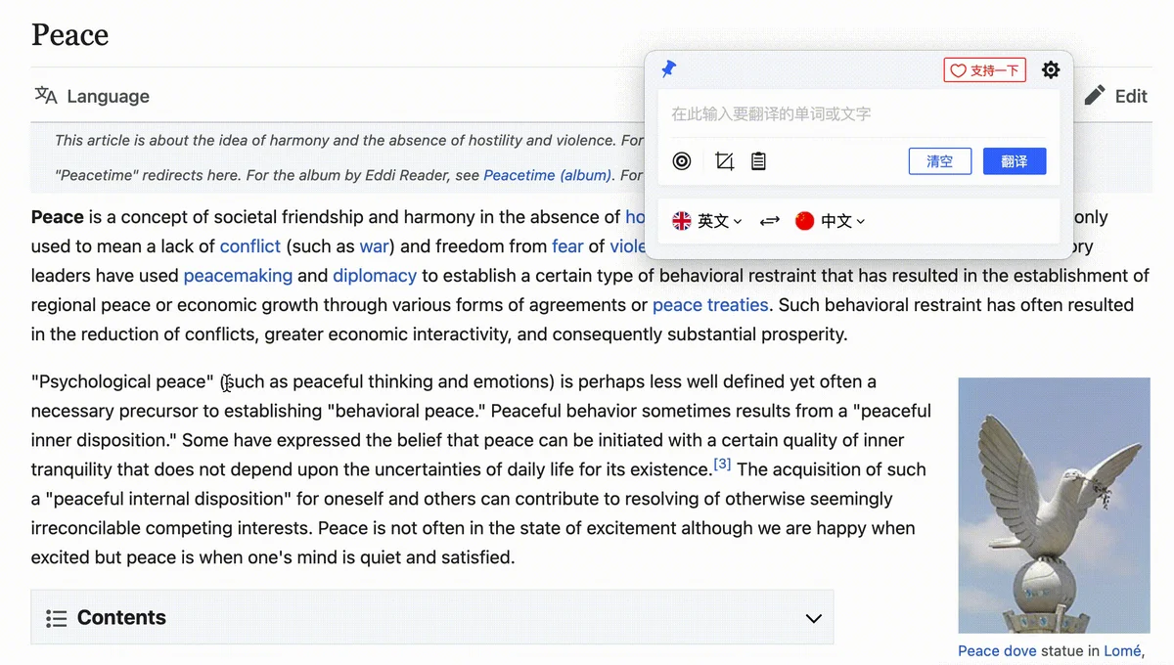Viewport: 1174px width, 665px height.
Task: Click the UK flag icon
Action: coord(682,221)
